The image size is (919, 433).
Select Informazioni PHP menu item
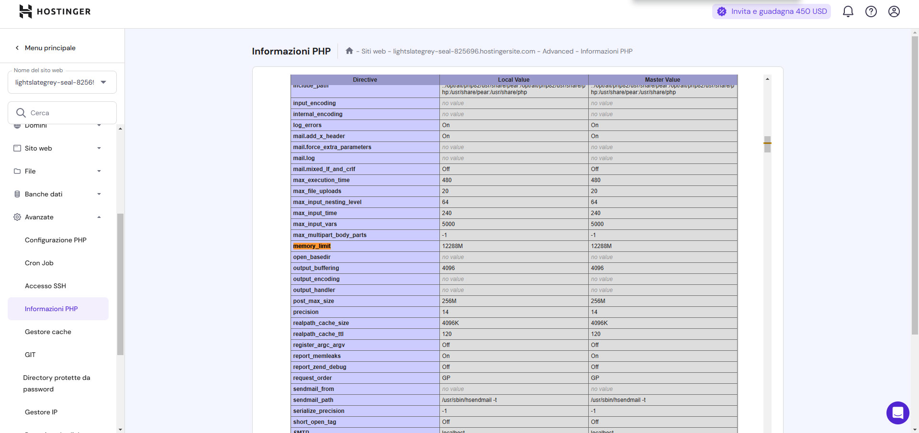tap(58, 309)
